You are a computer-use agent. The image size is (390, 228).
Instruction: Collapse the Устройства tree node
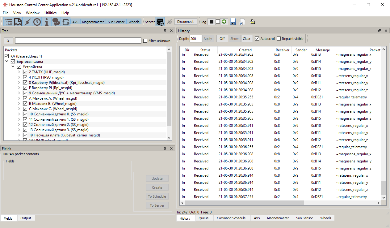pos(13,67)
